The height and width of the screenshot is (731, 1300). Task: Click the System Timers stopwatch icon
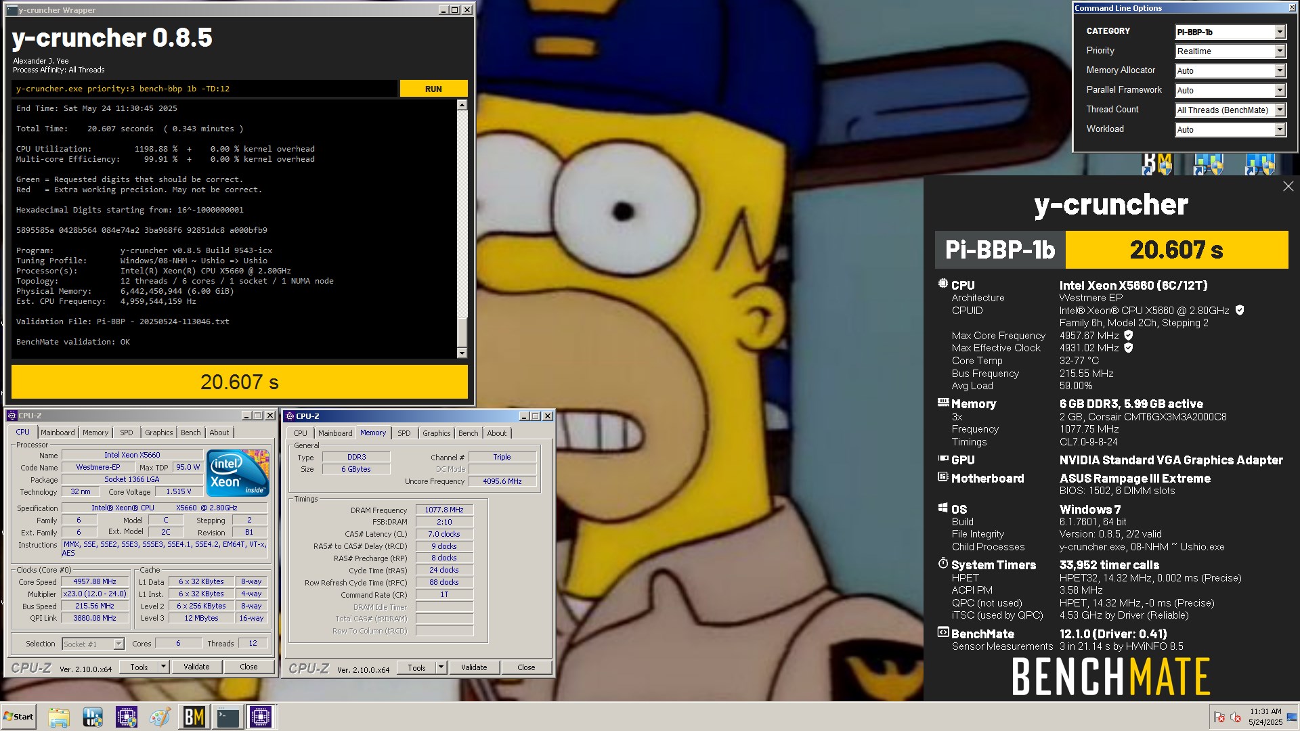[x=942, y=563]
